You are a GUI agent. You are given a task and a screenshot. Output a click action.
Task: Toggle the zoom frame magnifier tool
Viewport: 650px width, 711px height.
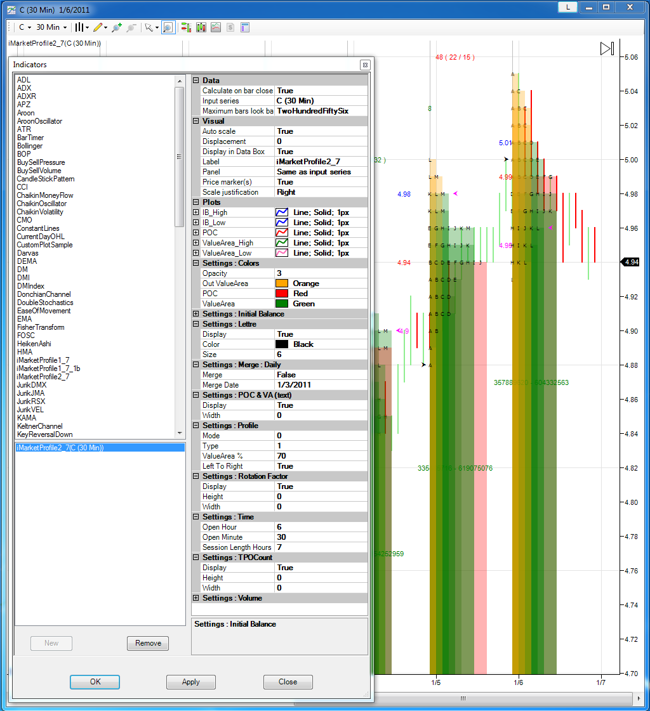pos(168,27)
